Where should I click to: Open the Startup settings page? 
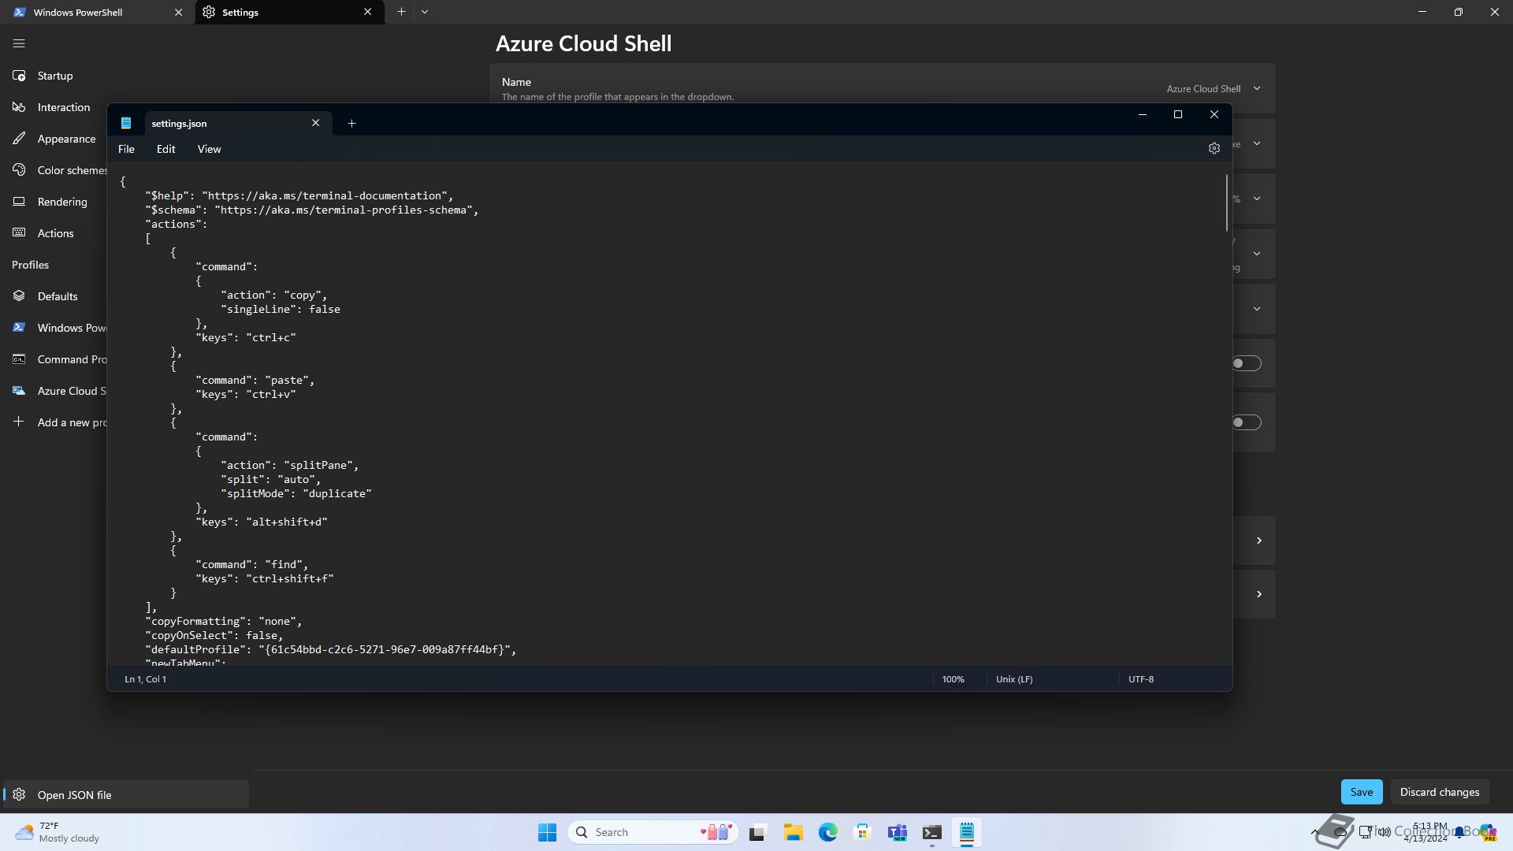click(x=55, y=76)
